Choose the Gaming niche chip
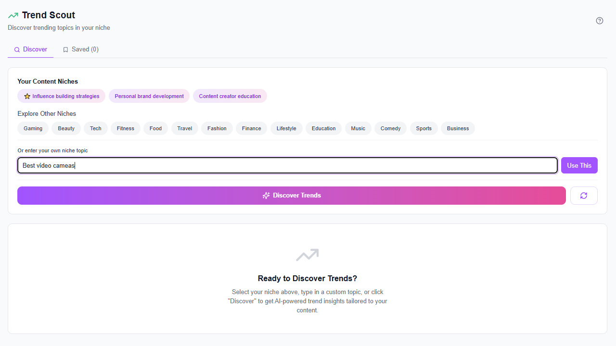616x346 pixels. click(x=33, y=128)
